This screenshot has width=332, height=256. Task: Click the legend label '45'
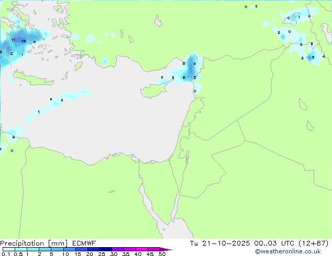tap(150, 254)
